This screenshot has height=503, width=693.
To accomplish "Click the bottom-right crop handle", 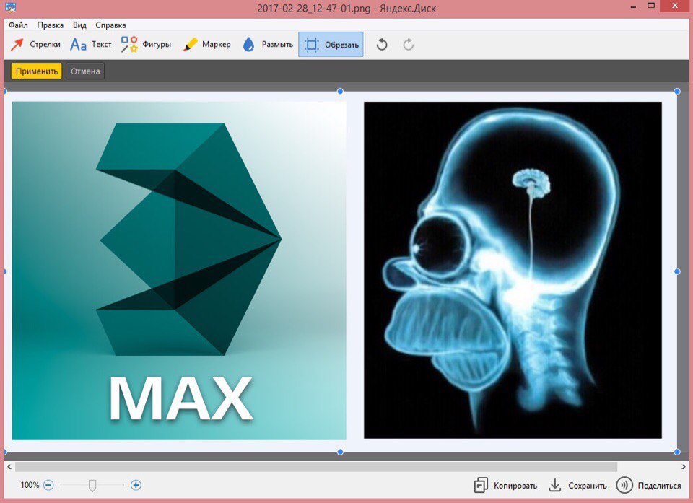I will pyautogui.click(x=677, y=452).
